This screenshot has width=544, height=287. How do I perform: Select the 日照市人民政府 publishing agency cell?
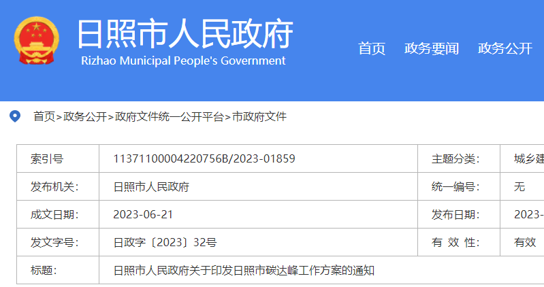point(151,187)
